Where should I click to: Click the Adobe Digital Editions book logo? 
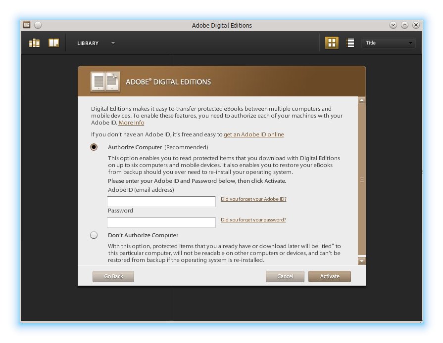(x=105, y=82)
